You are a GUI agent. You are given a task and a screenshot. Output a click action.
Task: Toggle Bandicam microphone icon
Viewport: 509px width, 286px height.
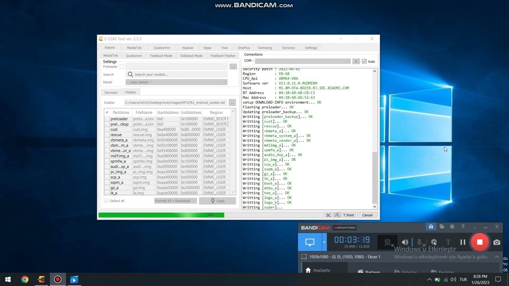click(419, 242)
